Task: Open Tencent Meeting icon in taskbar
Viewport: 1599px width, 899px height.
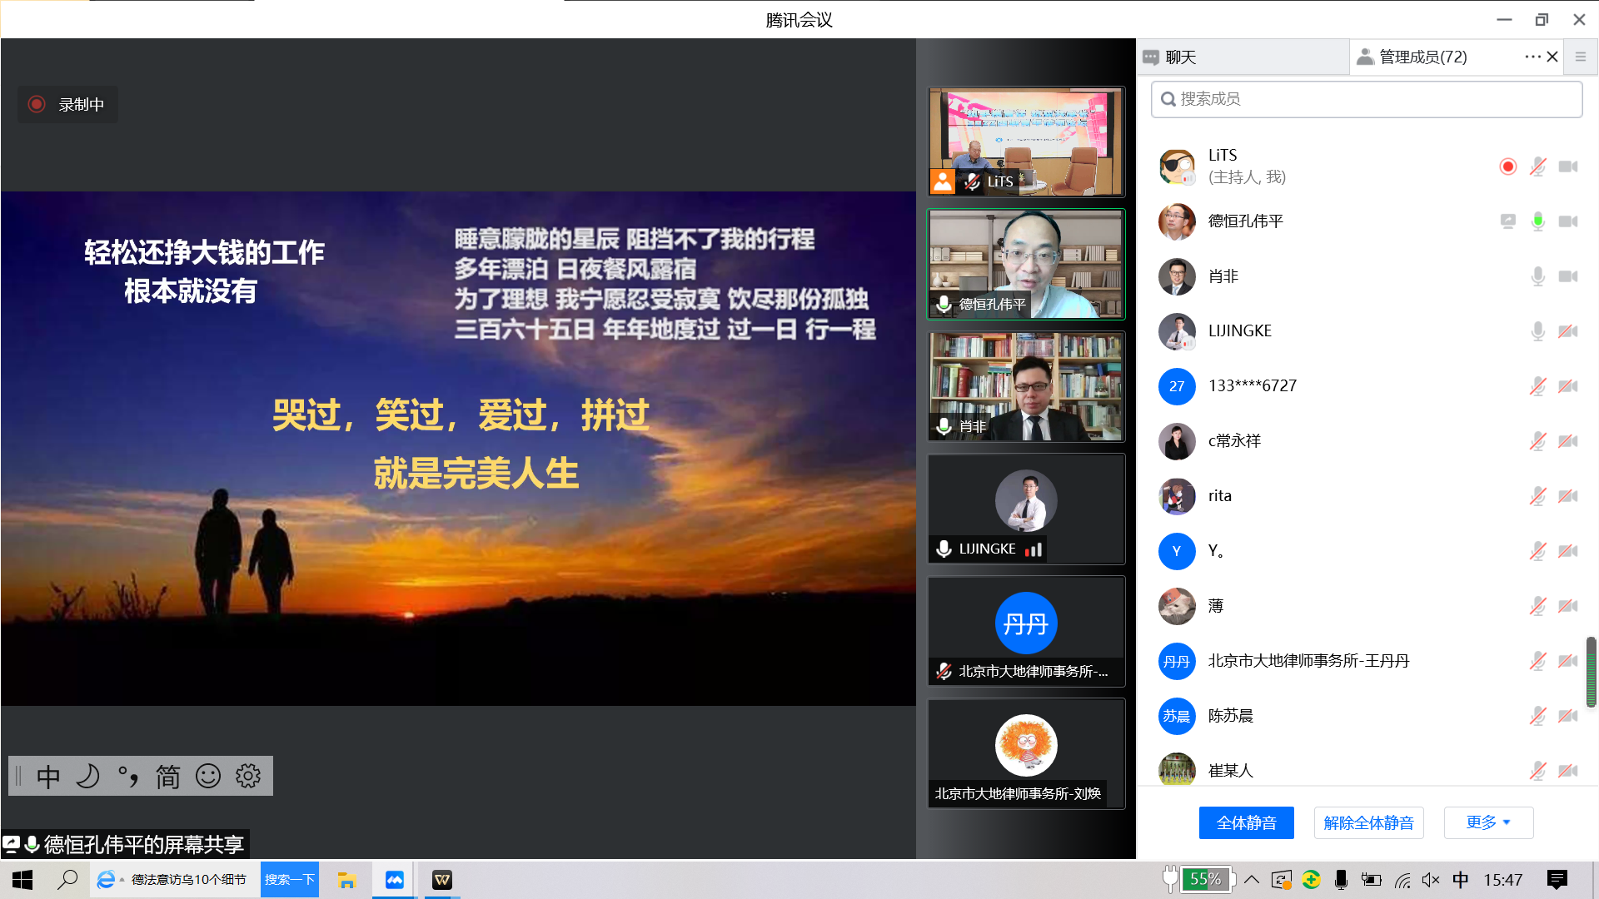Action: pyautogui.click(x=394, y=880)
